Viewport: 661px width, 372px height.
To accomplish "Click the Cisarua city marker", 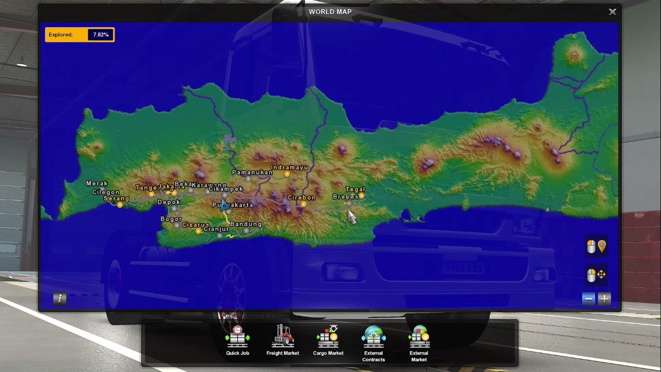I will tap(198, 231).
